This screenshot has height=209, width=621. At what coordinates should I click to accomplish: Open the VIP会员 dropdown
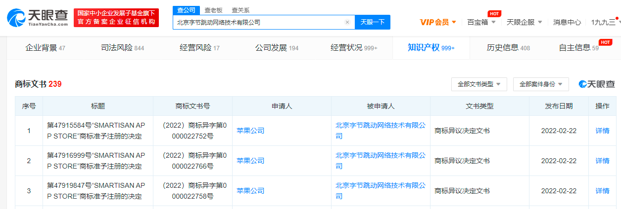click(x=437, y=22)
